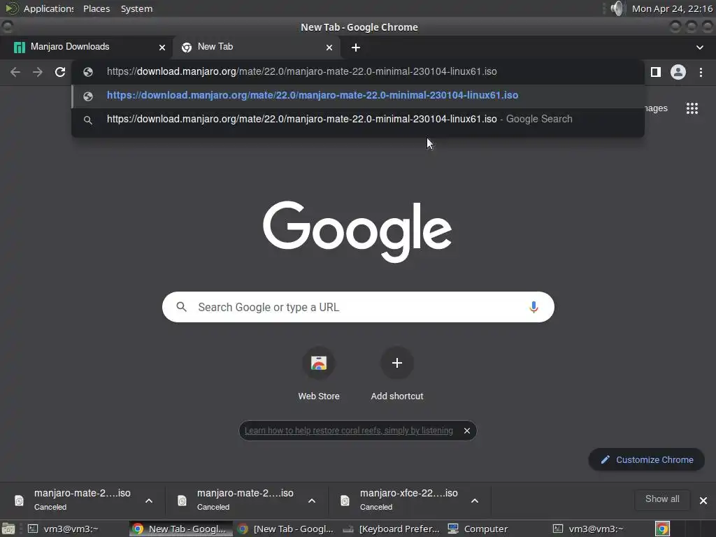Open the profile avatar menu
This screenshot has height=537, width=716.
pyautogui.click(x=678, y=72)
